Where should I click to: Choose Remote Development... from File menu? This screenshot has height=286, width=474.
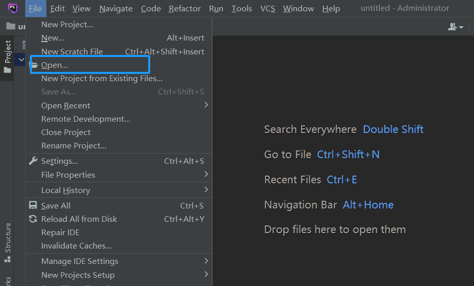pyautogui.click(x=85, y=119)
